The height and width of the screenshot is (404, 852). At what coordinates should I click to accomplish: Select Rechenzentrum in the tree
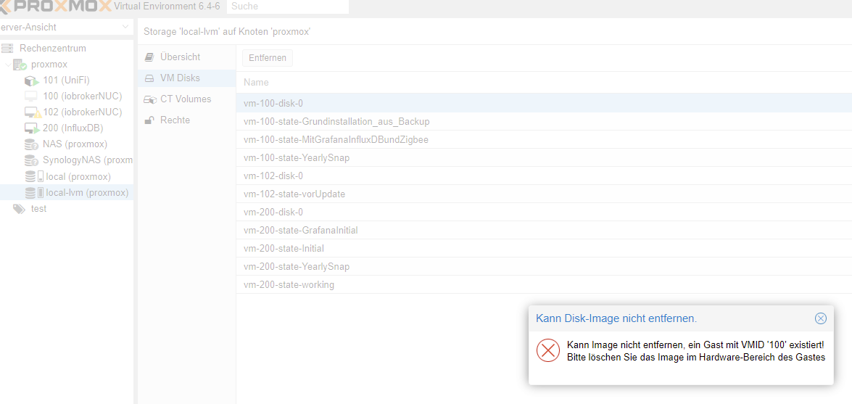[x=53, y=49]
